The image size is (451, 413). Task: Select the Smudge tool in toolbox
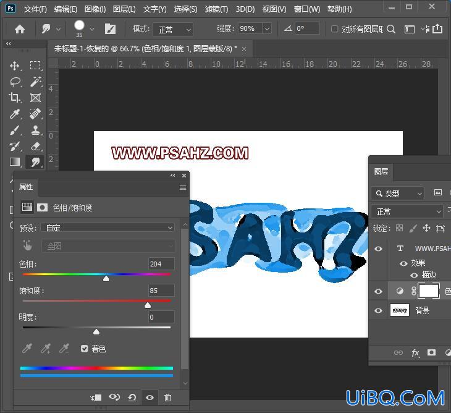35,162
